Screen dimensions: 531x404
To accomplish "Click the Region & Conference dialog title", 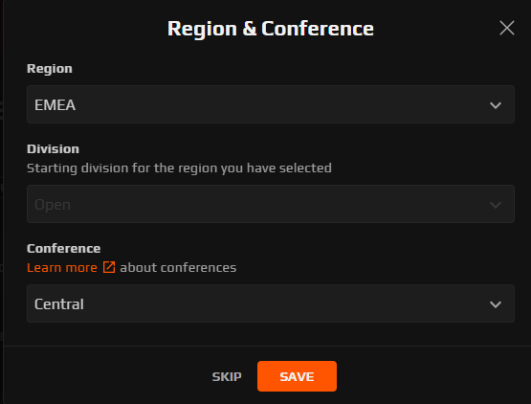I will [271, 29].
